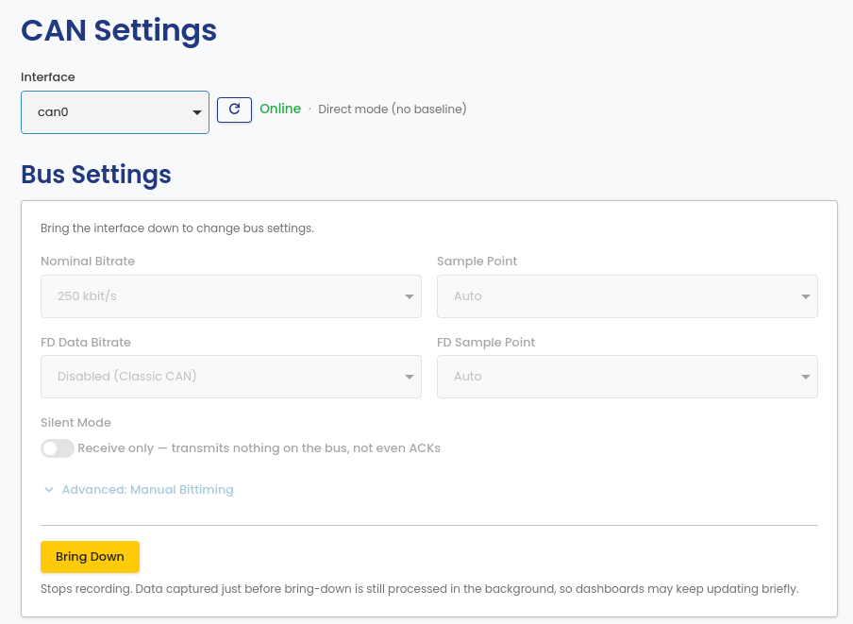Open the FD Sample Point dropdown
This screenshot has height=624, width=853.
pos(627,377)
